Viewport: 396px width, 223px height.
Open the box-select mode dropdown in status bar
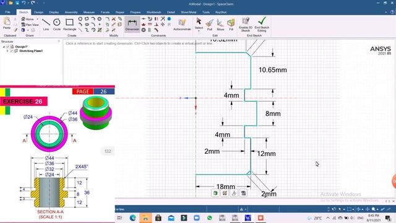353,209
